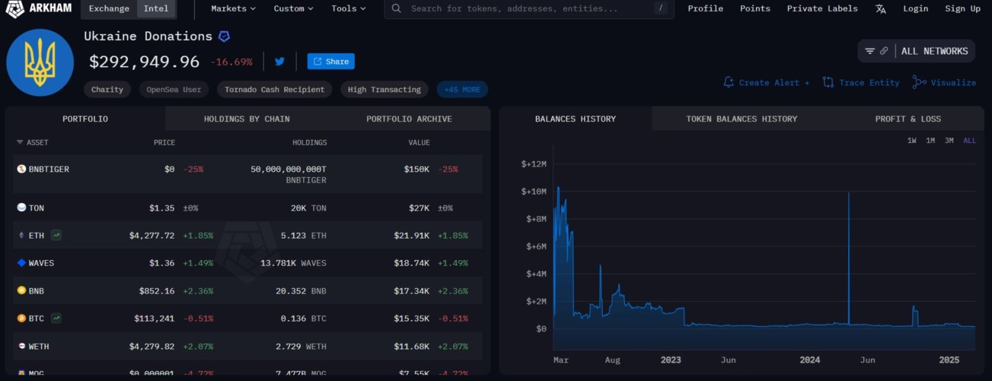Open the Token Balances History tab
The image size is (992, 381).
[742, 119]
